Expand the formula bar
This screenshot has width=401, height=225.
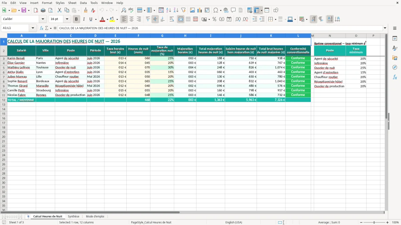pos(385,28)
